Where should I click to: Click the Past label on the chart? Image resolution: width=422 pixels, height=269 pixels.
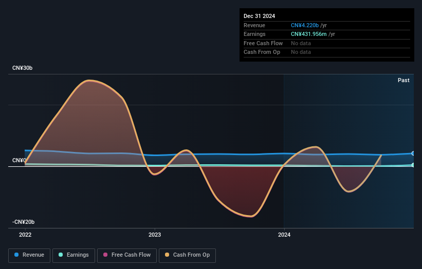click(403, 81)
